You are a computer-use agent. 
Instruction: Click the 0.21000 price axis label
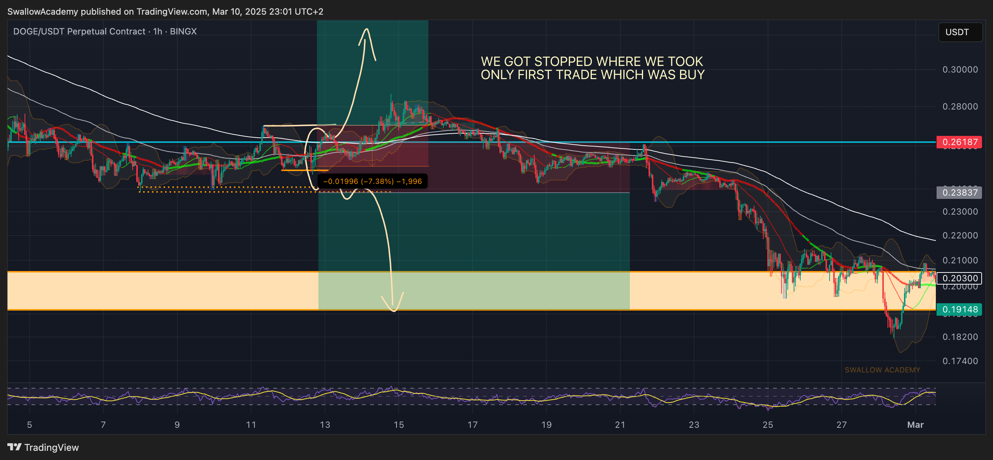[960, 260]
